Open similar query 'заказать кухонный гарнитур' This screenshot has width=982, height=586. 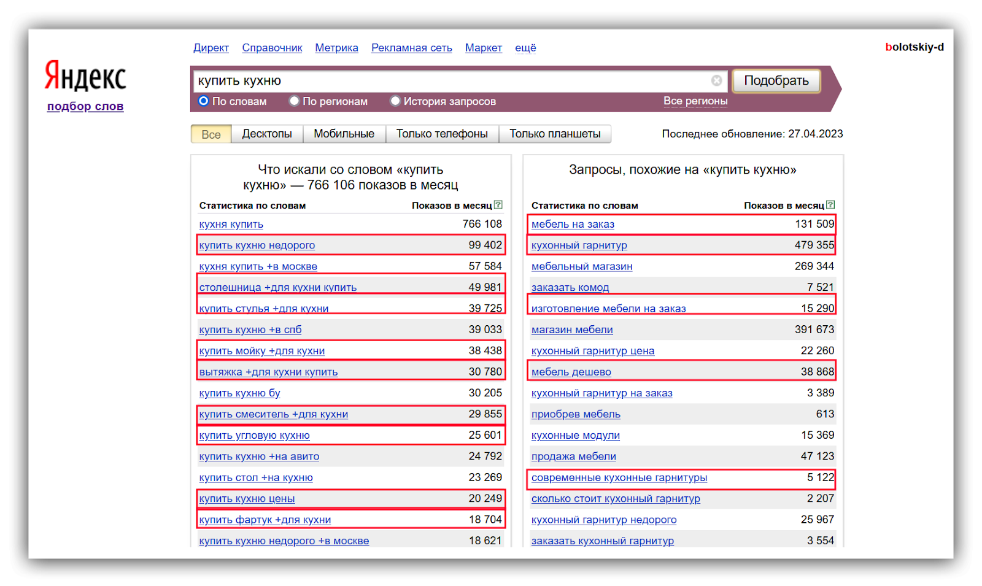[x=603, y=541]
